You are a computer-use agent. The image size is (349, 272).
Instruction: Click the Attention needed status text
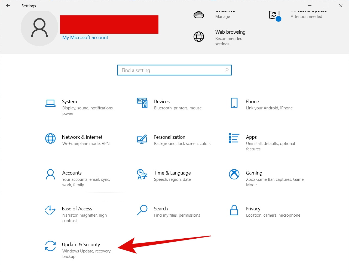[x=306, y=17]
